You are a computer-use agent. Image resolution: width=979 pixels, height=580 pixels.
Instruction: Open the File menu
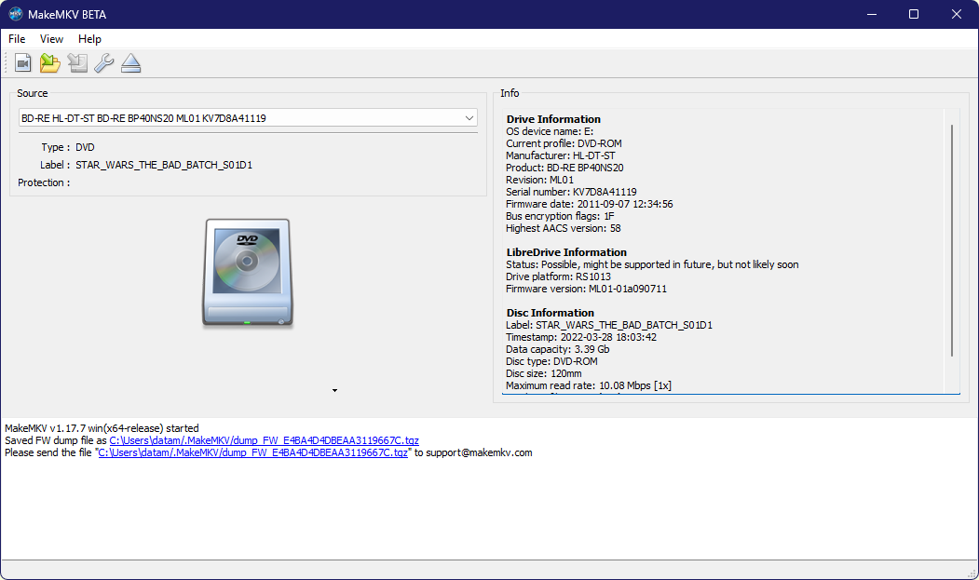click(x=17, y=39)
